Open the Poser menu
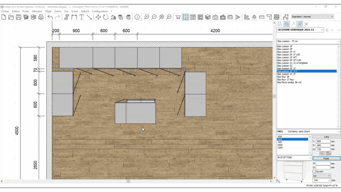The height and width of the screenshot is (192, 341). [x=26, y=11]
